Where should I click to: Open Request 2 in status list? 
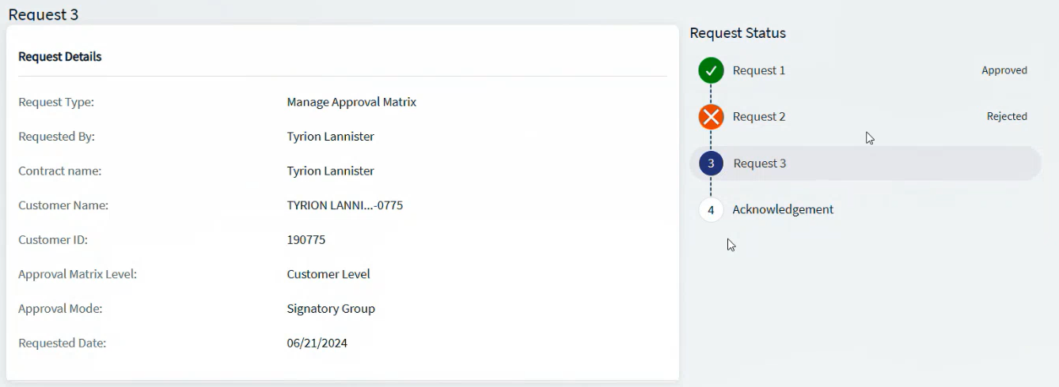(759, 117)
